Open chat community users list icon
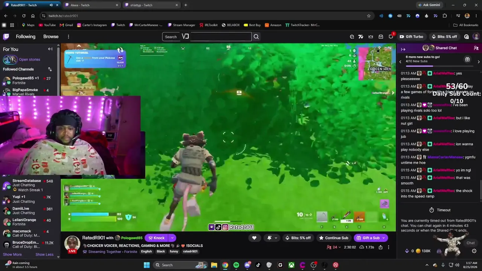The height and width of the screenshot is (271, 482). tap(476, 48)
